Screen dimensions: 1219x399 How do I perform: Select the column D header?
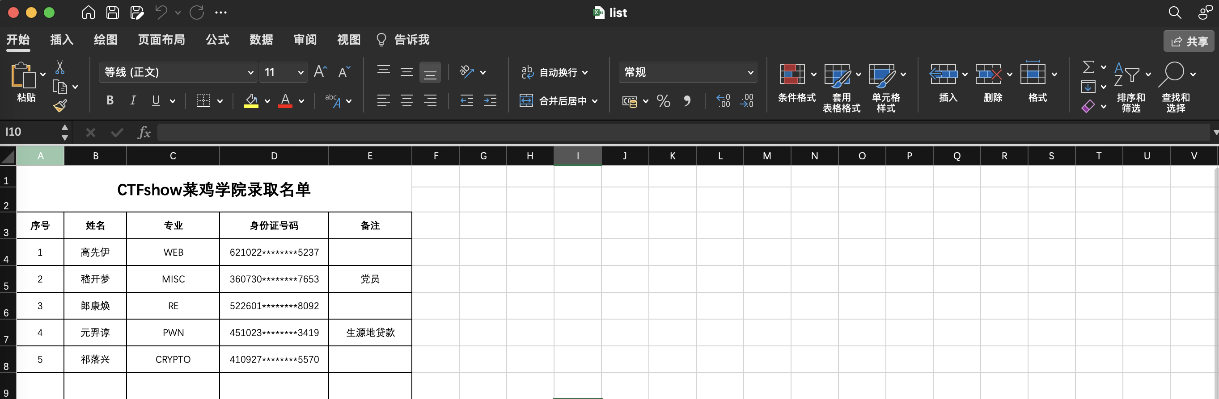pyautogui.click(x=274, y=156)
